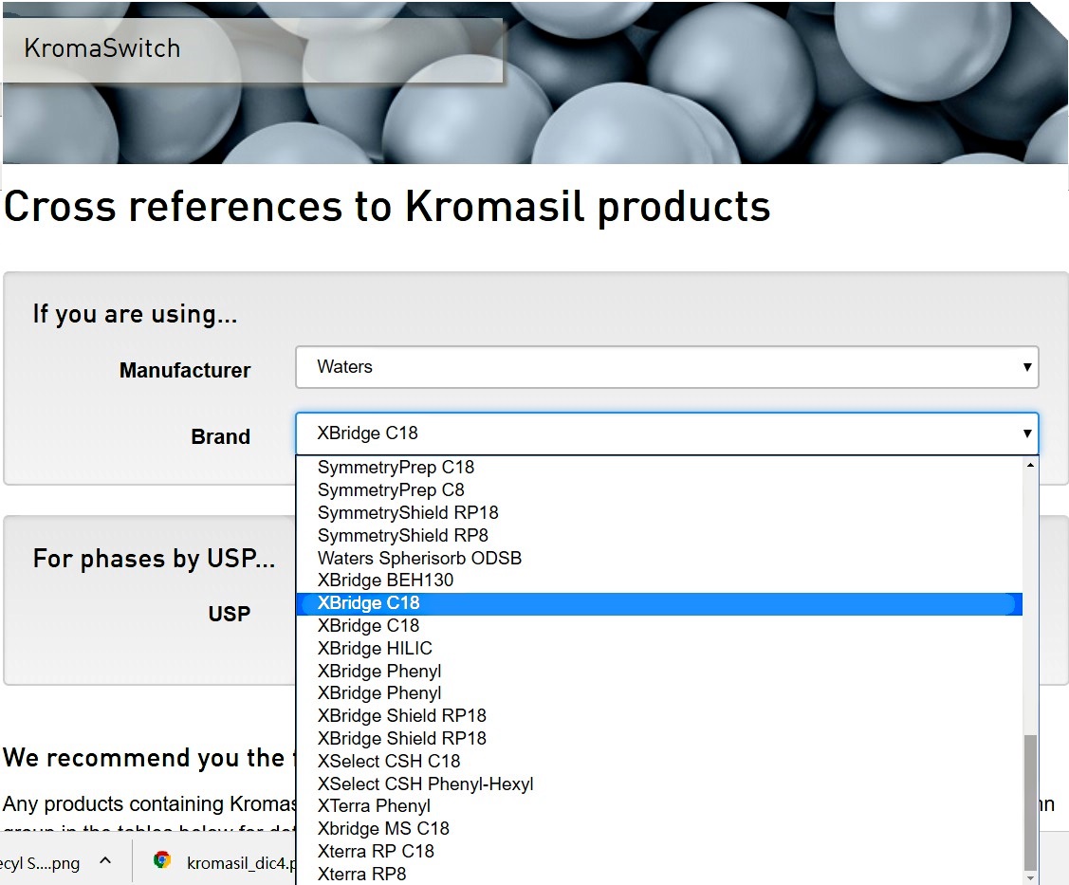Click the brand list scrollbar down arrow
The width and height of the screenshot is (1069, 885).
coord(1030,878)
